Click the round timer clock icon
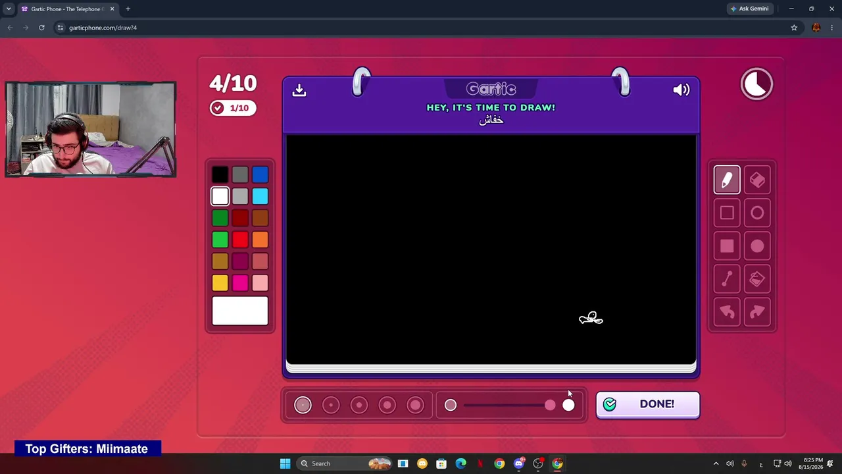 point(756,84)
